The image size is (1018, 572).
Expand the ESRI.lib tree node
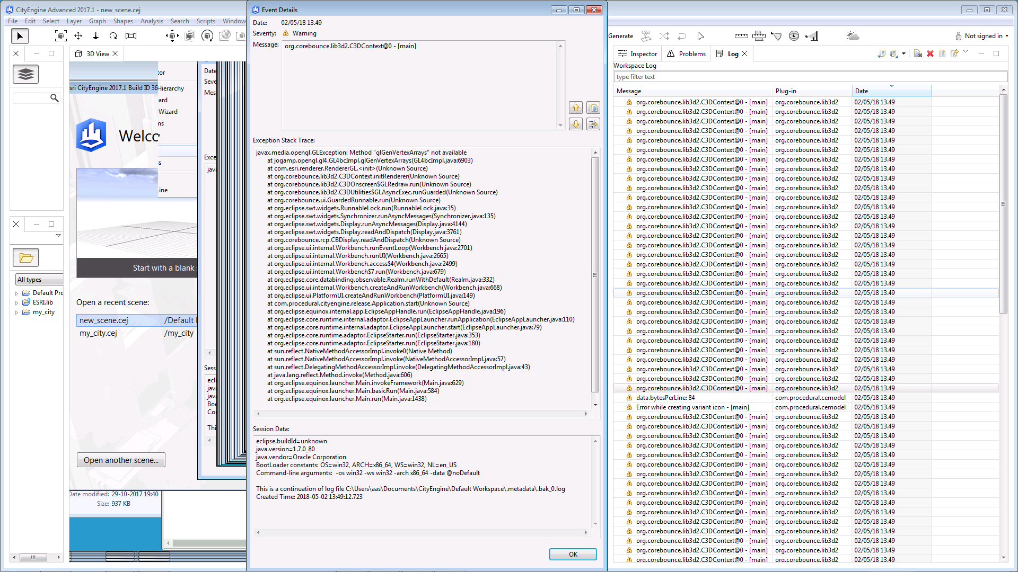click(17, 302)
